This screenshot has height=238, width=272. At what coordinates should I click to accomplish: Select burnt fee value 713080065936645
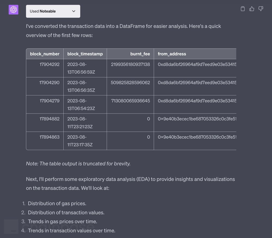tap(131, 101)
